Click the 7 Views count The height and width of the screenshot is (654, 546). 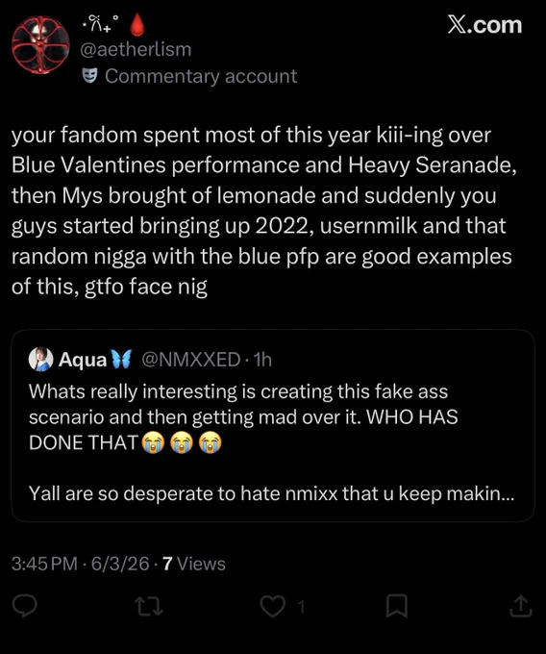click(x=194, y=564)
